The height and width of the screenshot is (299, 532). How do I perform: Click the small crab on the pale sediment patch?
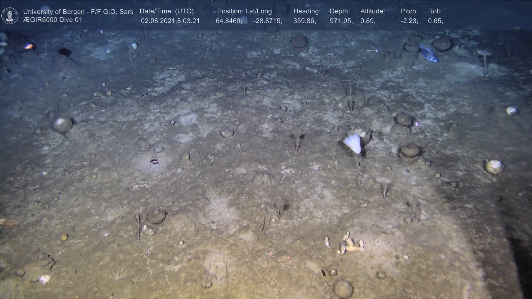click(154, 163)
